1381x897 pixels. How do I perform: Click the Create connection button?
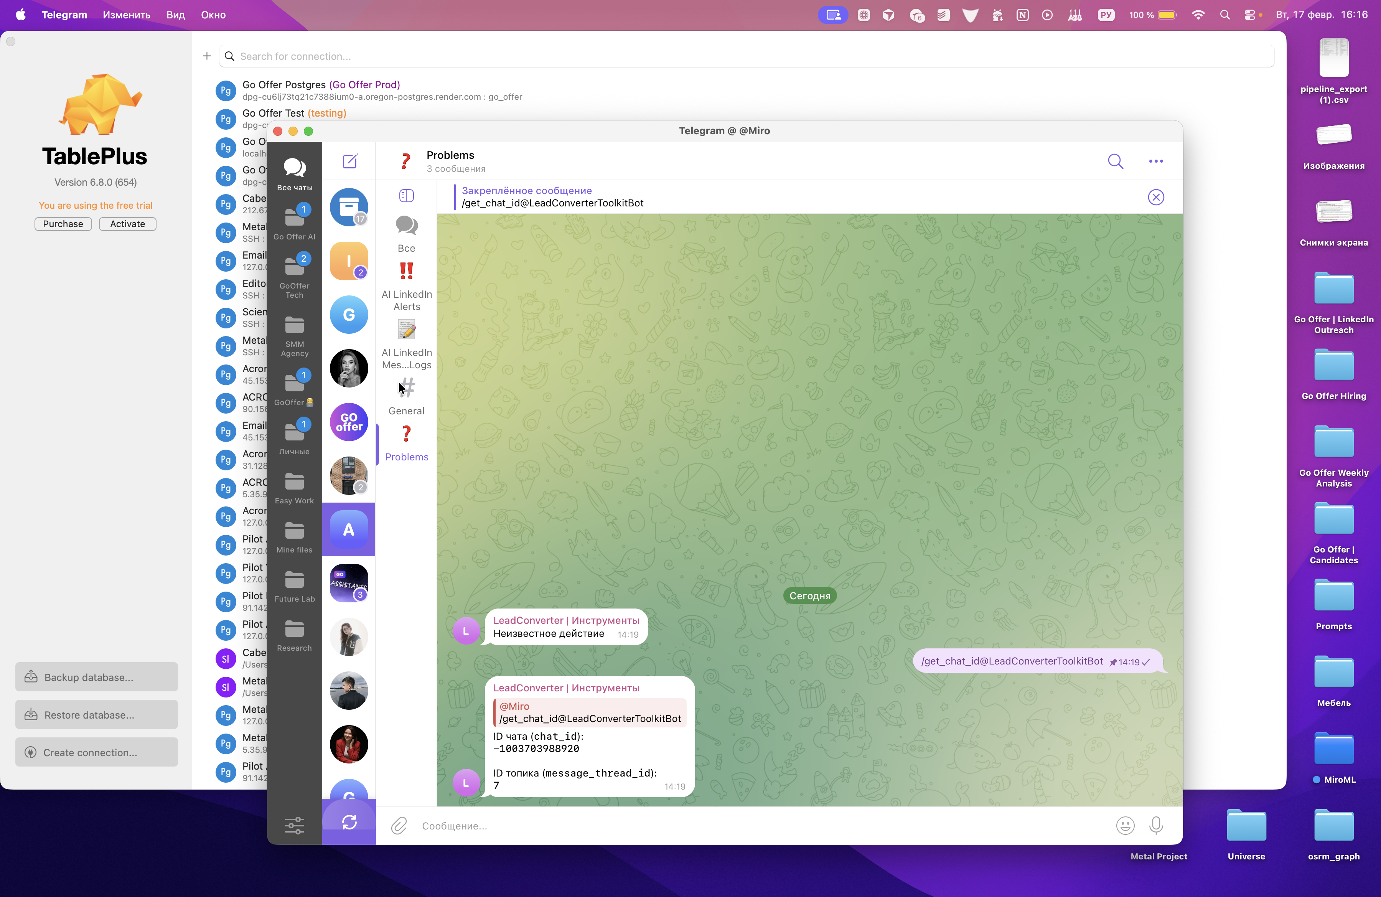pos(96,752)
